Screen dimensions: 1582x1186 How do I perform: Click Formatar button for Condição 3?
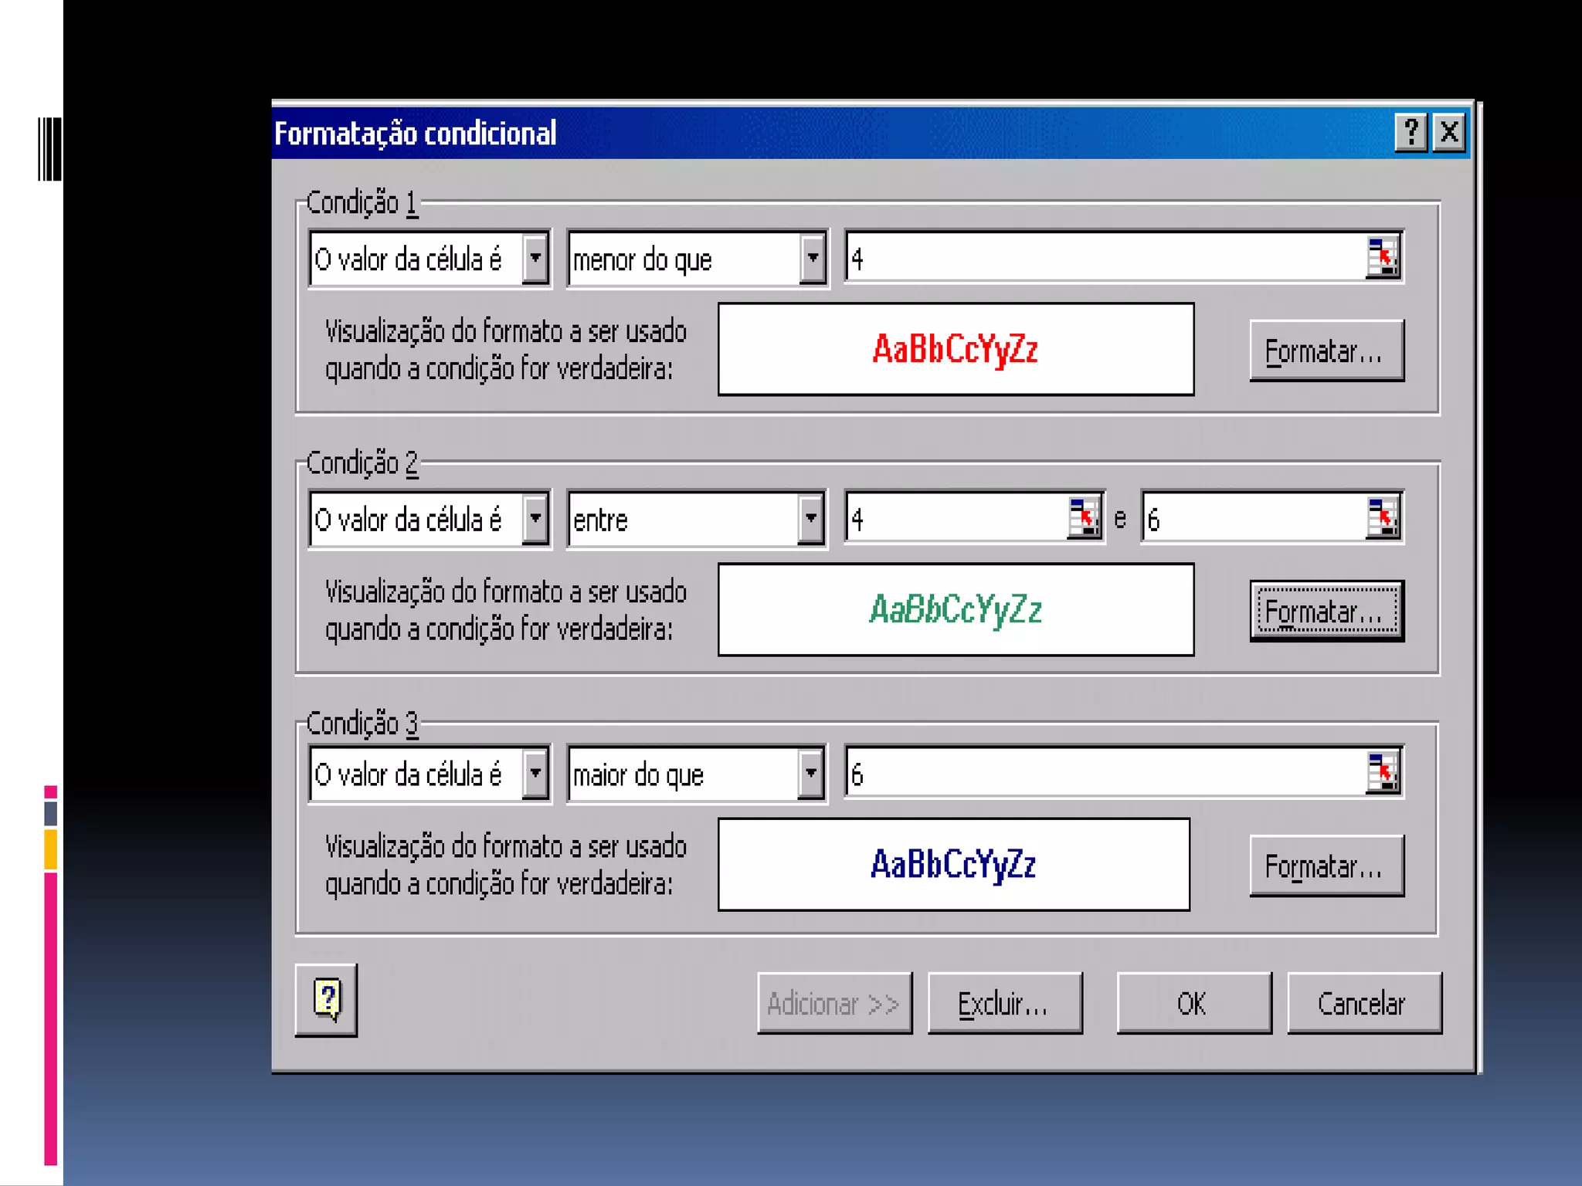(x=1326, y=866)
